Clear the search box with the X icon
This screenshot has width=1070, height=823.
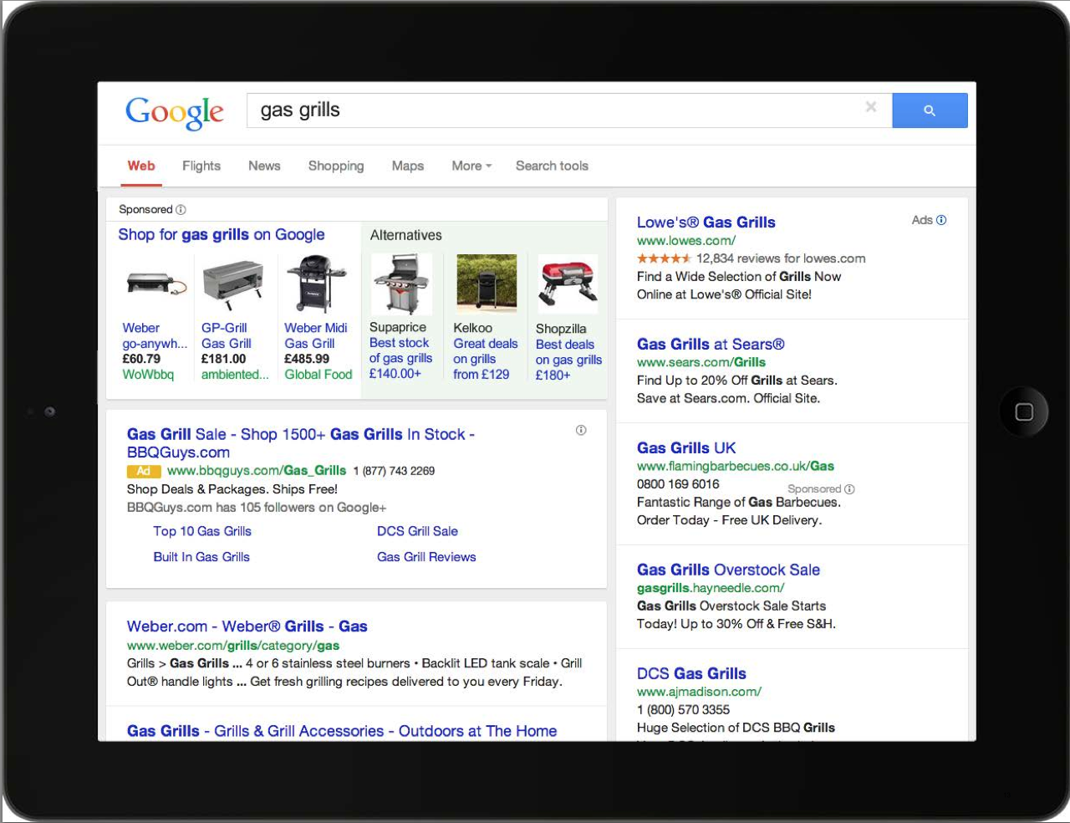coord(871,107)
